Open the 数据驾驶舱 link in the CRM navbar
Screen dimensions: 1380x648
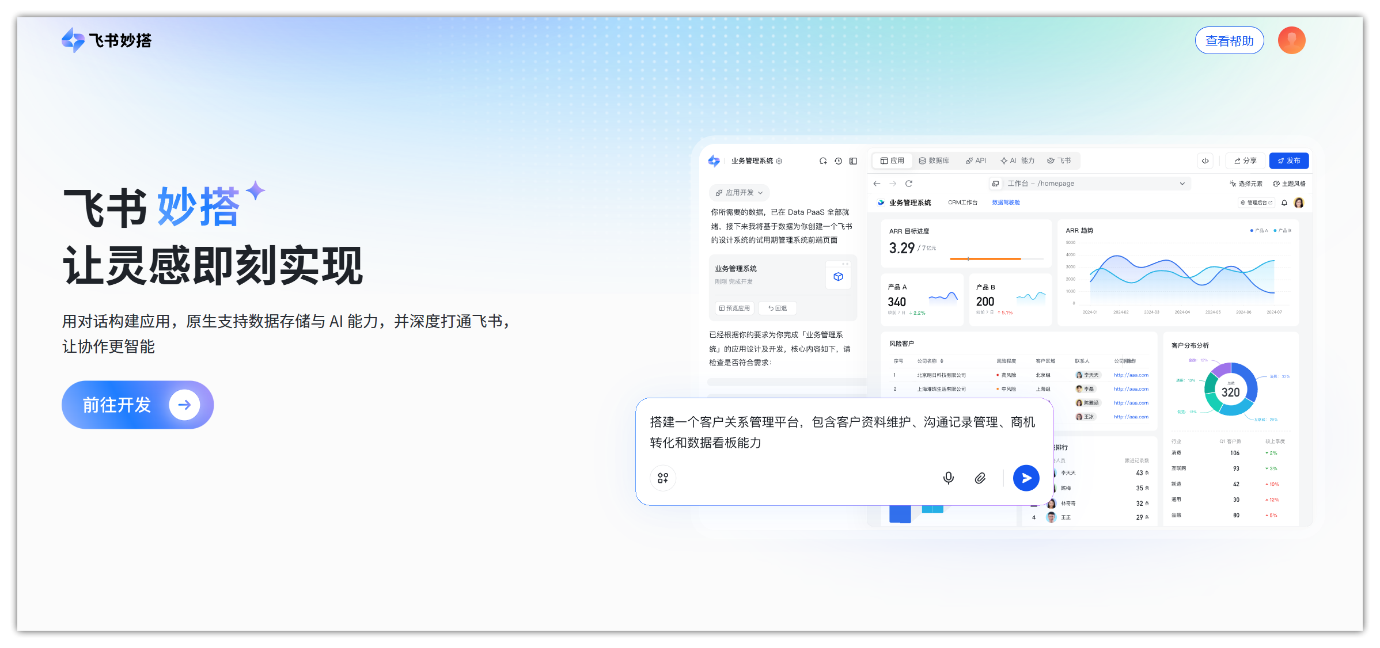coord(1005,202)
